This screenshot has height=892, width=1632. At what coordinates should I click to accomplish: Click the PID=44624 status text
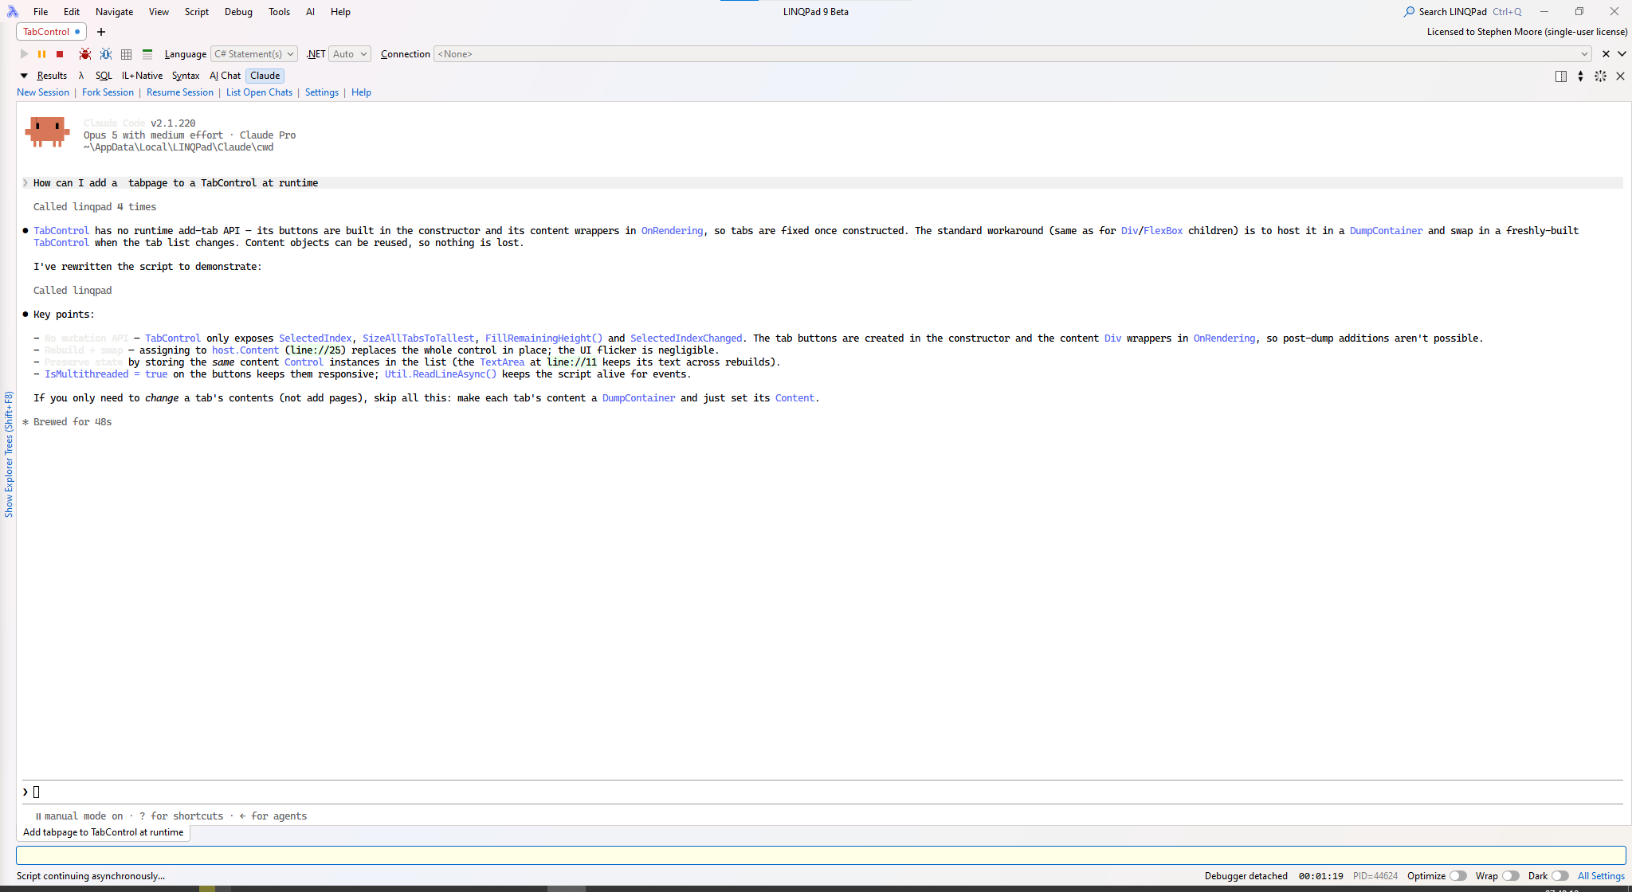1375,876
